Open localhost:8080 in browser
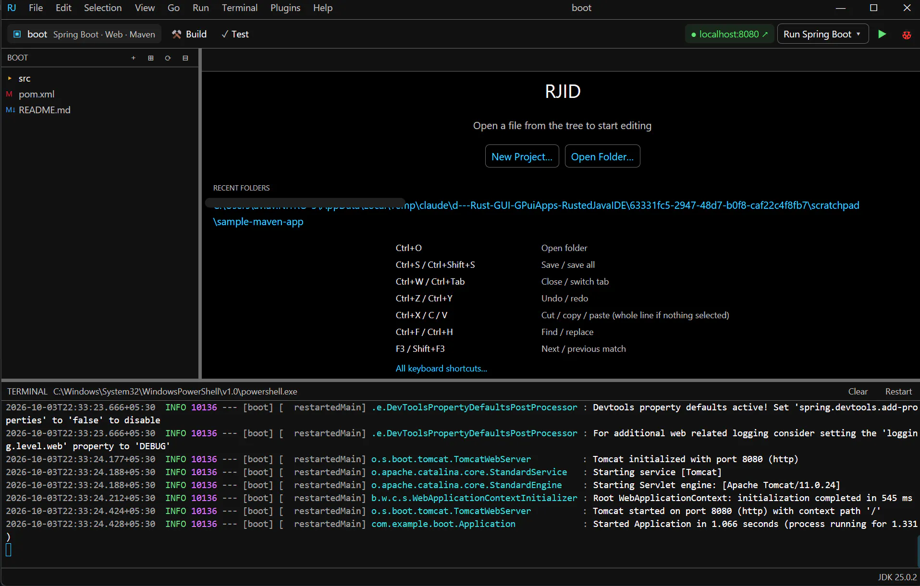The image size is (920, 586). [x=729, y=34]
